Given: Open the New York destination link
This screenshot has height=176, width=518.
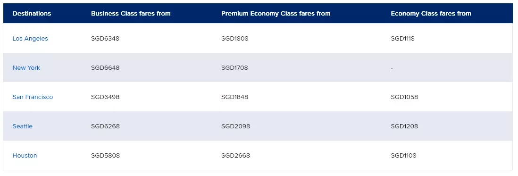Looking at the screenshot, I should (x=26, y=67).
